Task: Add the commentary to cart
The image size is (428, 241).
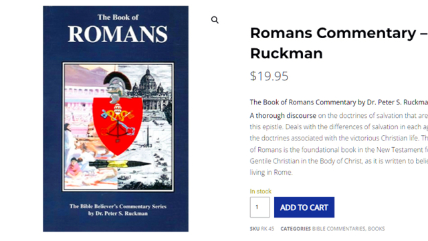Action: [304, 207]
